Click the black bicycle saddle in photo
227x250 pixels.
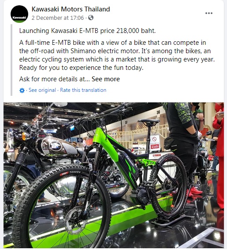(x=149, y=121)
